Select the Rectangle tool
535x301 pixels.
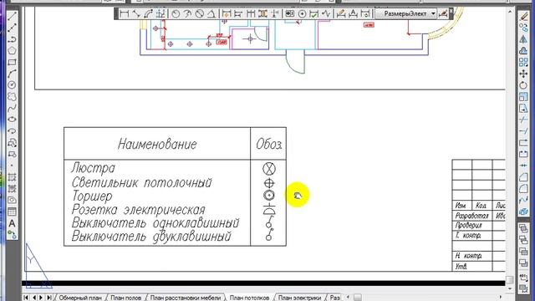[12, 62]
